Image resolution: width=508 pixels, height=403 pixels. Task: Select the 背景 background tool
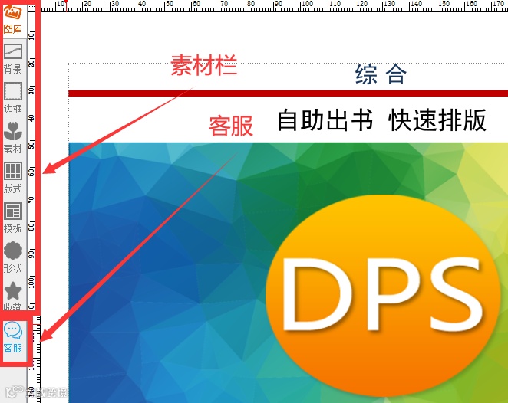click(x=13, y=58)
